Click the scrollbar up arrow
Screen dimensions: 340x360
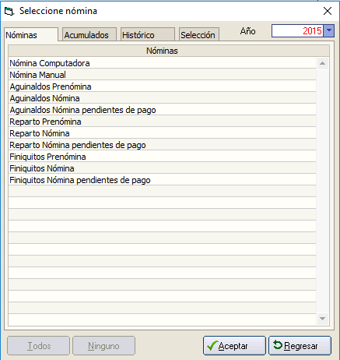[322, 63]
